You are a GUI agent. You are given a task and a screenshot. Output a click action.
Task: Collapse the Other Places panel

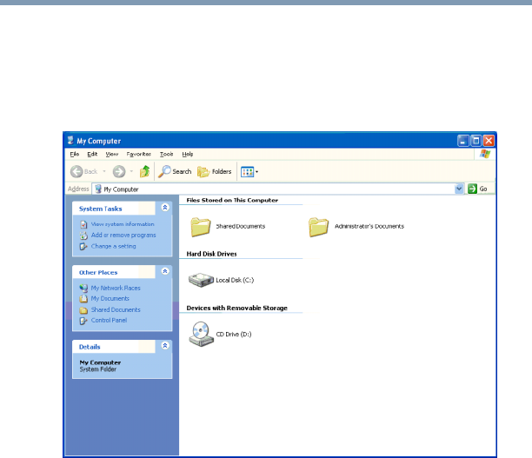tap(165, 271)
